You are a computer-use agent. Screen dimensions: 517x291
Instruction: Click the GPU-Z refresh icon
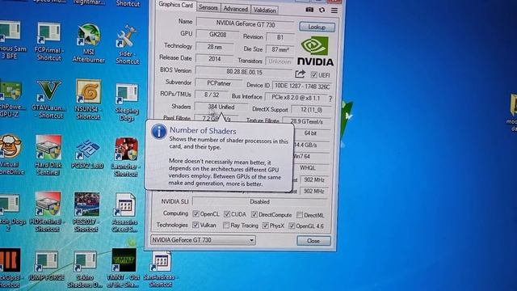point(322,10)
